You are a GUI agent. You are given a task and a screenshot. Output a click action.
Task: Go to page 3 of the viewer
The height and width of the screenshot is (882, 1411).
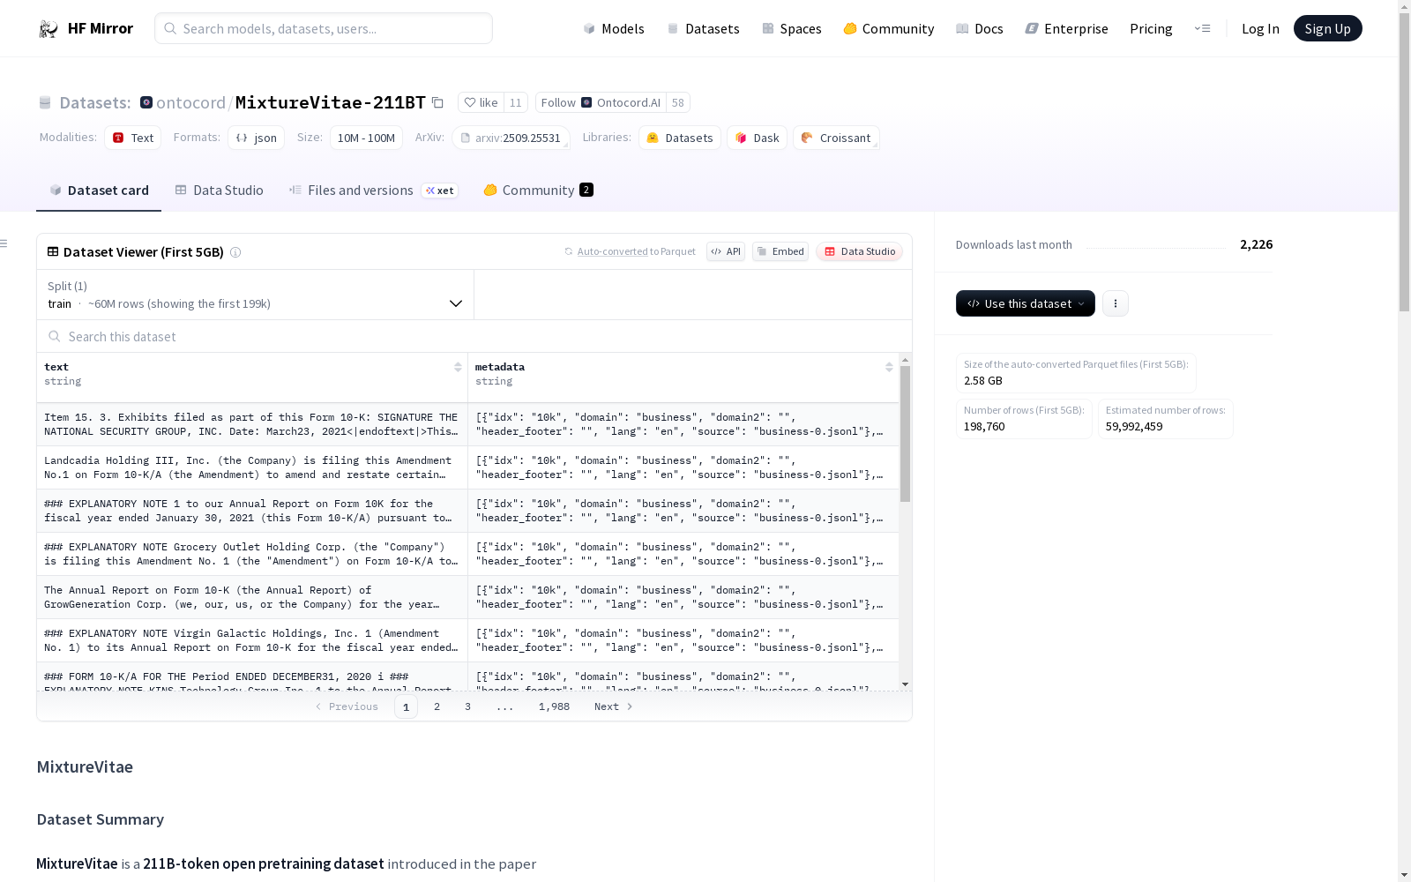[x=467, y=706]
